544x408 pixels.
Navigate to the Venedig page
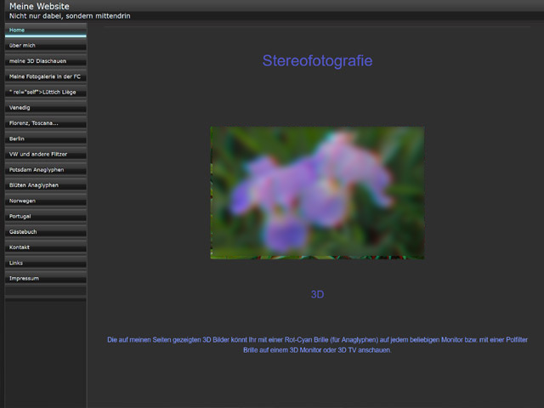tap(44, 108)
